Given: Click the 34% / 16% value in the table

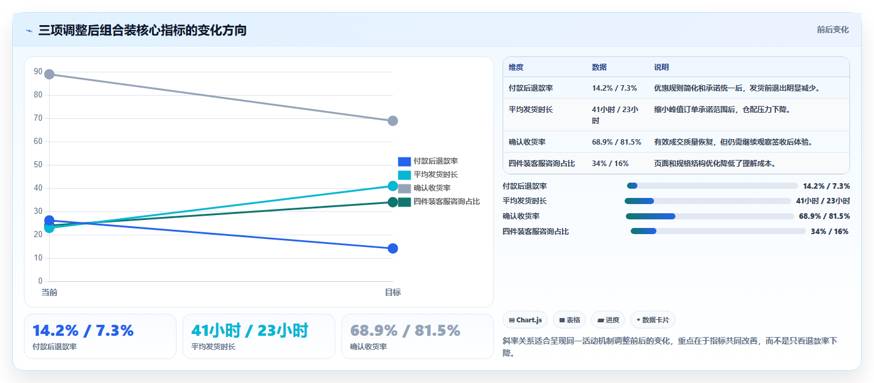Looking at the screenshot, I should (x=609, y=163).
